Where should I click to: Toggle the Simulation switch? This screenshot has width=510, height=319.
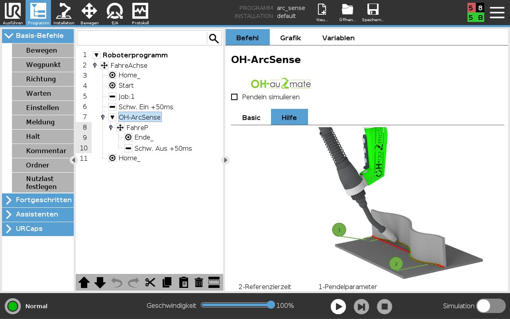tap(491, 306)
